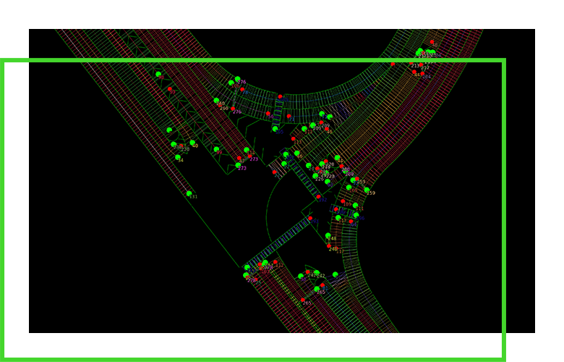This screenshot has width=564, height=362.
Task: Click the green node labeled 205
Action: click(275, 129)
